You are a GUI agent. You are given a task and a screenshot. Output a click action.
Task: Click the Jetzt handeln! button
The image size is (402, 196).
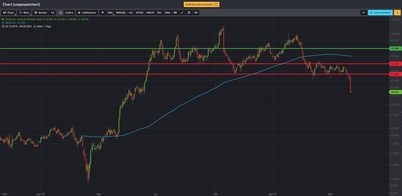click(380, 12)
